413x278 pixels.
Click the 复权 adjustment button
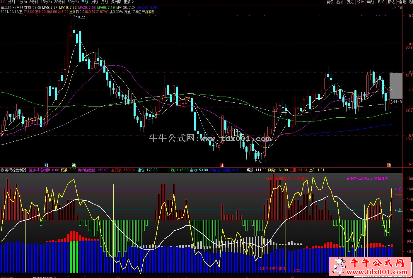[x=330, y=2]
